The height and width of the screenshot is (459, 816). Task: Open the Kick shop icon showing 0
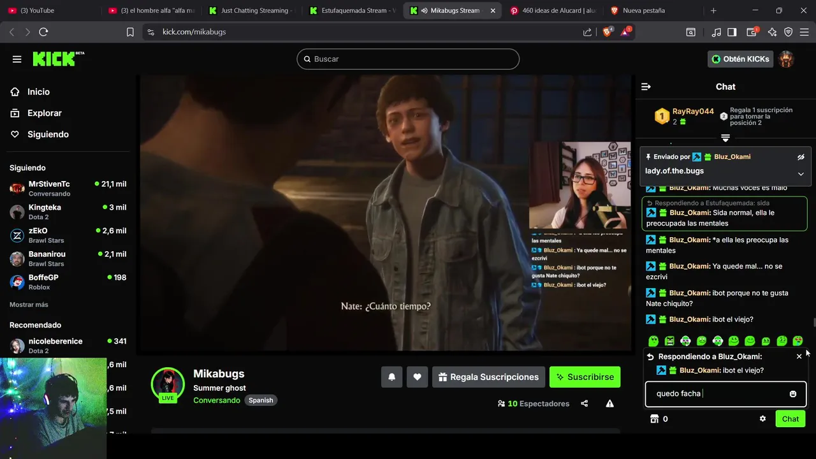click(x=659, y=419)
